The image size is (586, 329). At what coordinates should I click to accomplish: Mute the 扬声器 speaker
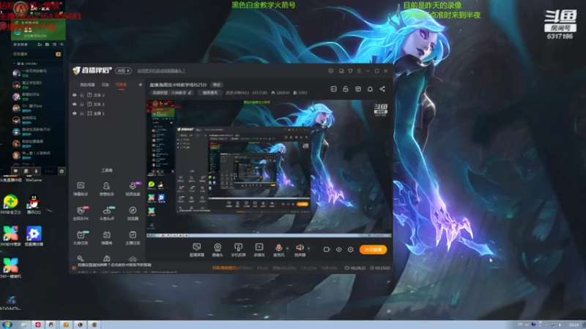point(300,250)
